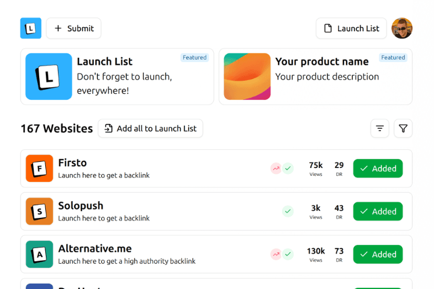Open the Alternative.me listing title
This screenshot has height=289, width=434.
click(95, 249)
